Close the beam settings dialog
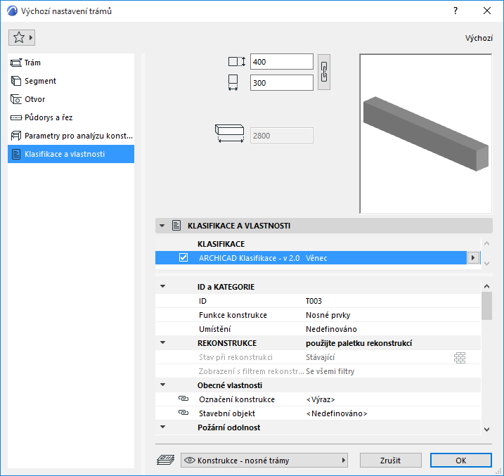Screen dimensions: 504x476 click(x=487, y=11)
